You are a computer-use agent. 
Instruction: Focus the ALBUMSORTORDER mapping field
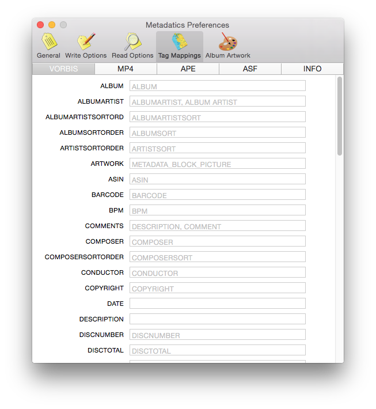[x=218, y=132]
